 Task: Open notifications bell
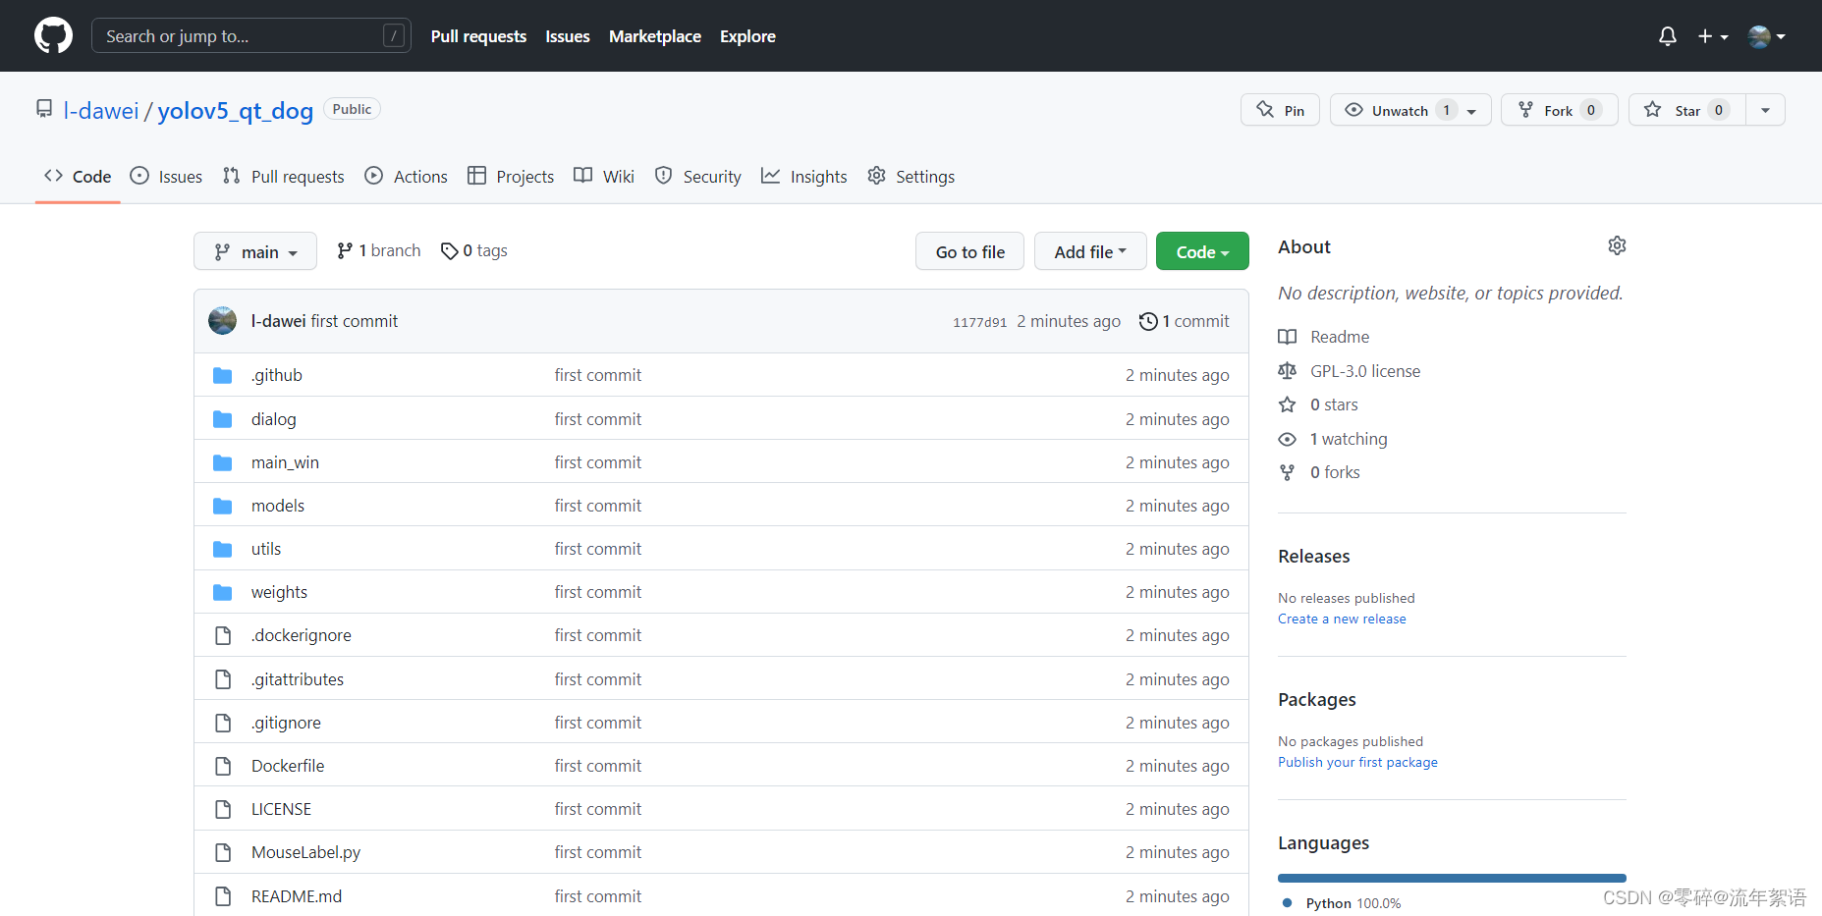coord(1667,36)
